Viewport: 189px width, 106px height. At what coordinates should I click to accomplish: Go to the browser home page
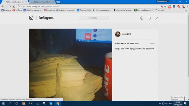coord(14,6)
